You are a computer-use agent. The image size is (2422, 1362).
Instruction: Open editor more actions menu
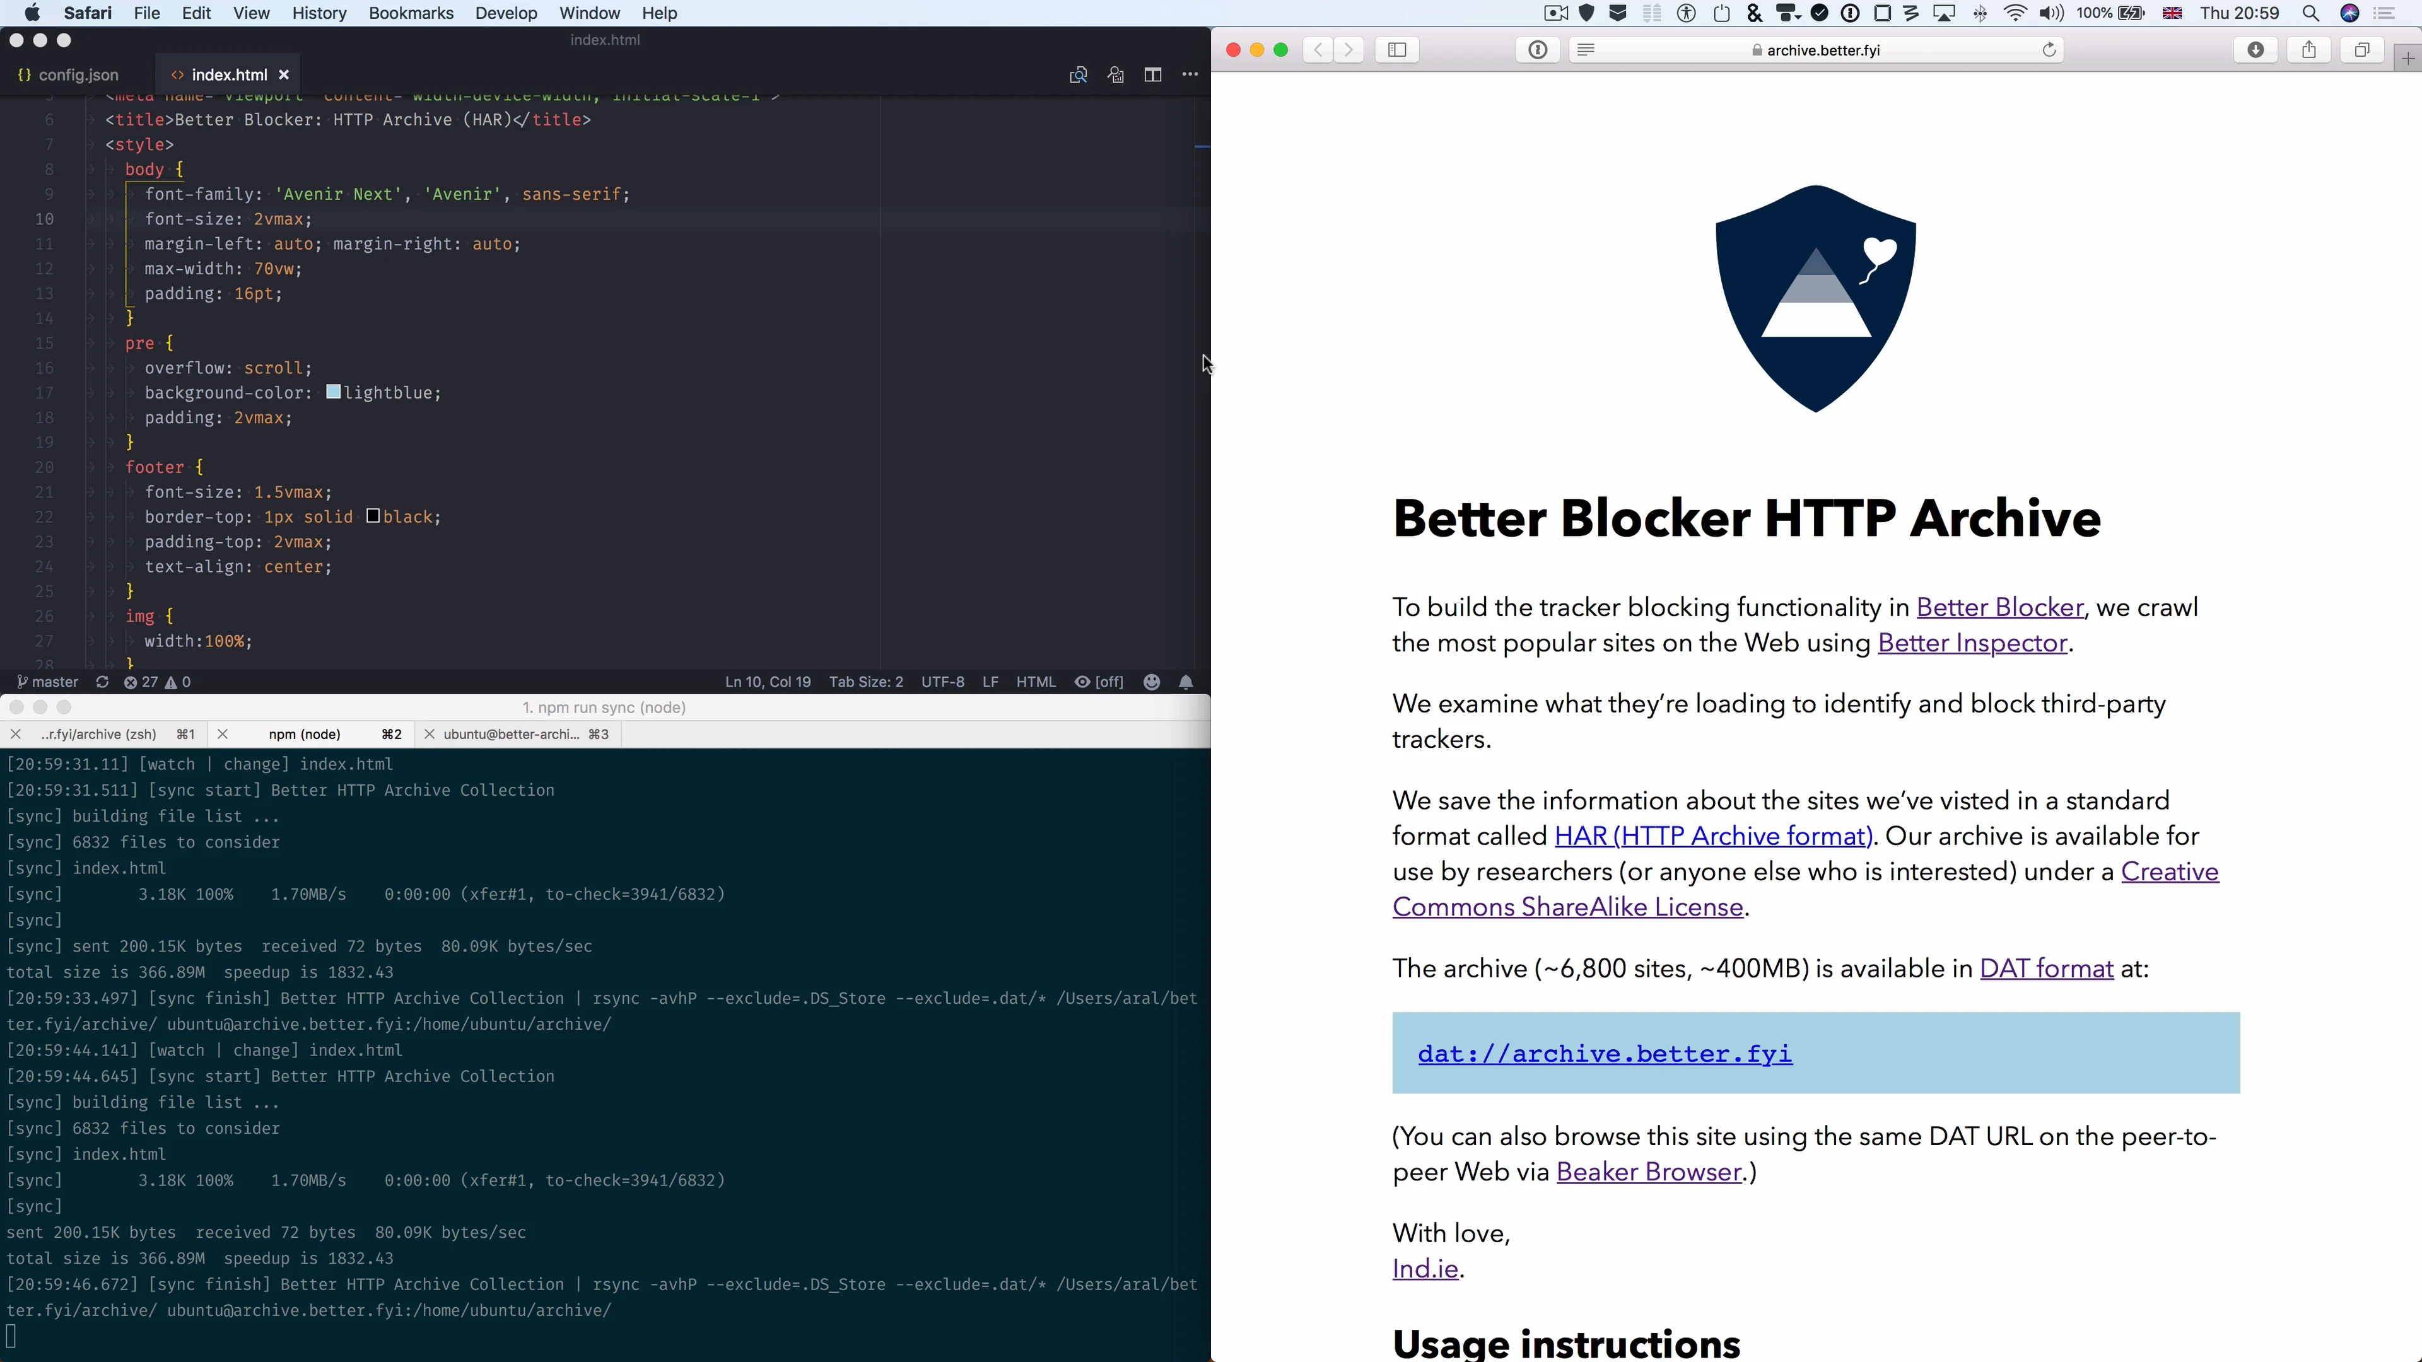(1190, 75)
